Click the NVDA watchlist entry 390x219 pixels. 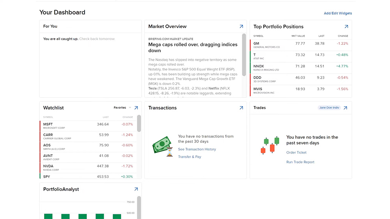click(88, 168)
